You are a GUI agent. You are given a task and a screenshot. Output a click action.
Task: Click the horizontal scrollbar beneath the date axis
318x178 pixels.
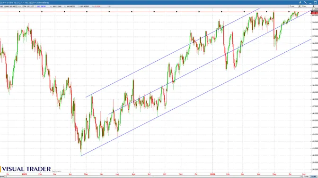[x=153, y=177]
